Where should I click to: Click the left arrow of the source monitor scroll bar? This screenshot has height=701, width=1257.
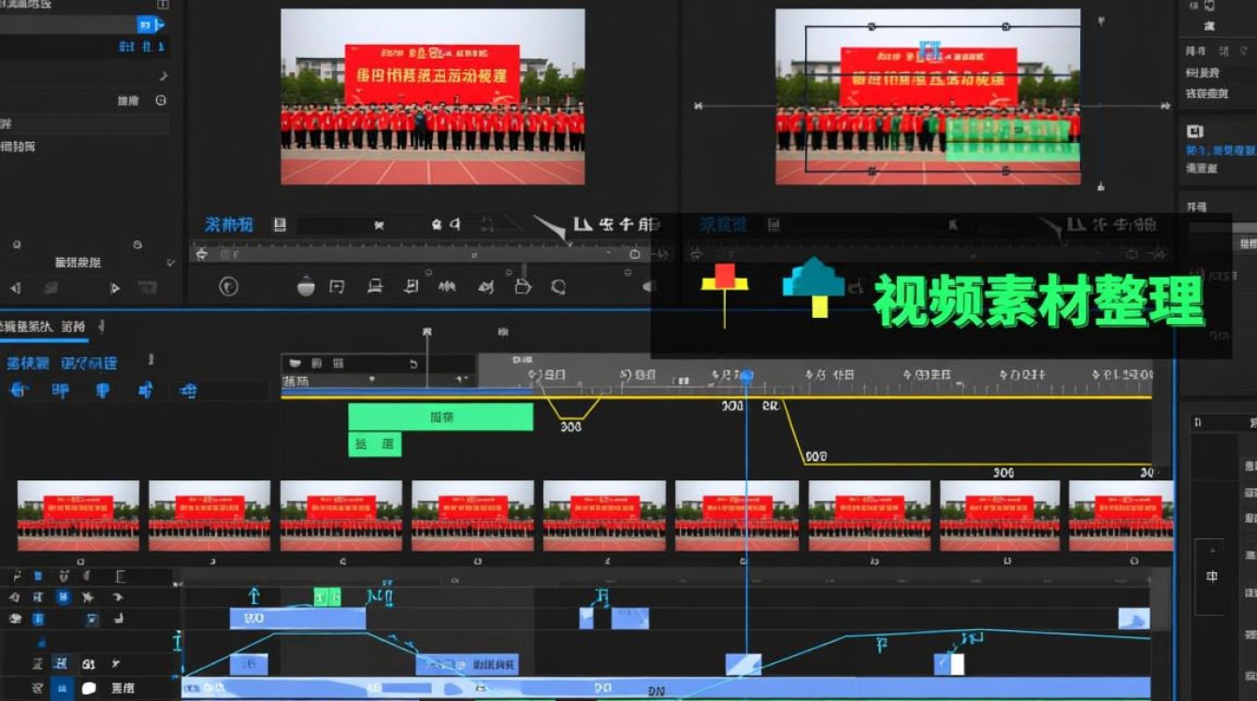(201, 253)
